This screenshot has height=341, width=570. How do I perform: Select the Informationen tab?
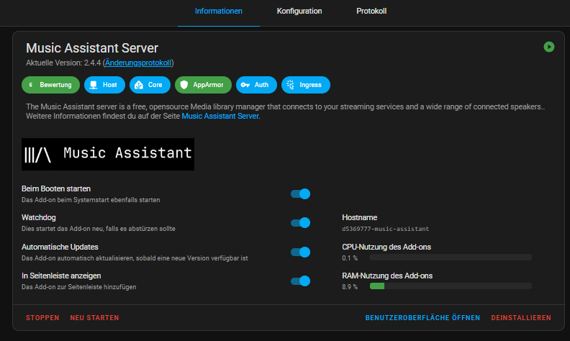219,12
